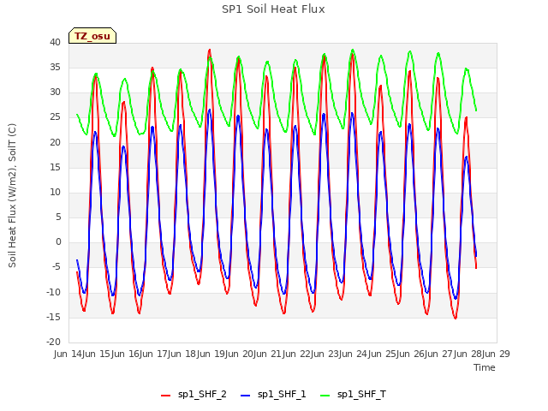This screenshot has width=548, height=411.
Task: Select the sp1_SHF_1 legend label
Action: pyautogui.click(x=282, y=395)
